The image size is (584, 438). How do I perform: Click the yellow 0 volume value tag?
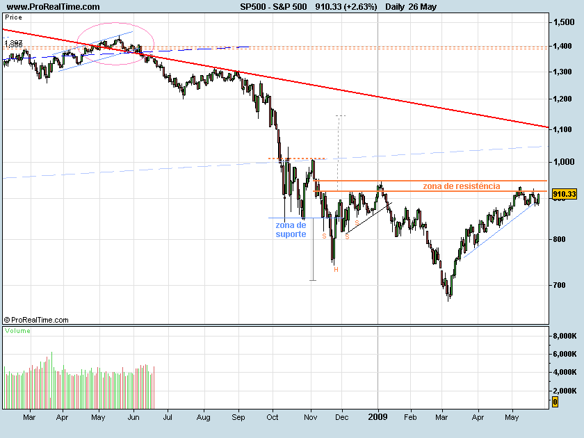(555, 402)
